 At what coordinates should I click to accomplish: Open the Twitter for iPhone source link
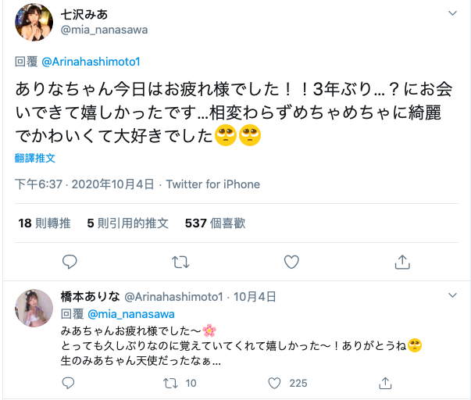pyautogui.click(x=212, y=185)
